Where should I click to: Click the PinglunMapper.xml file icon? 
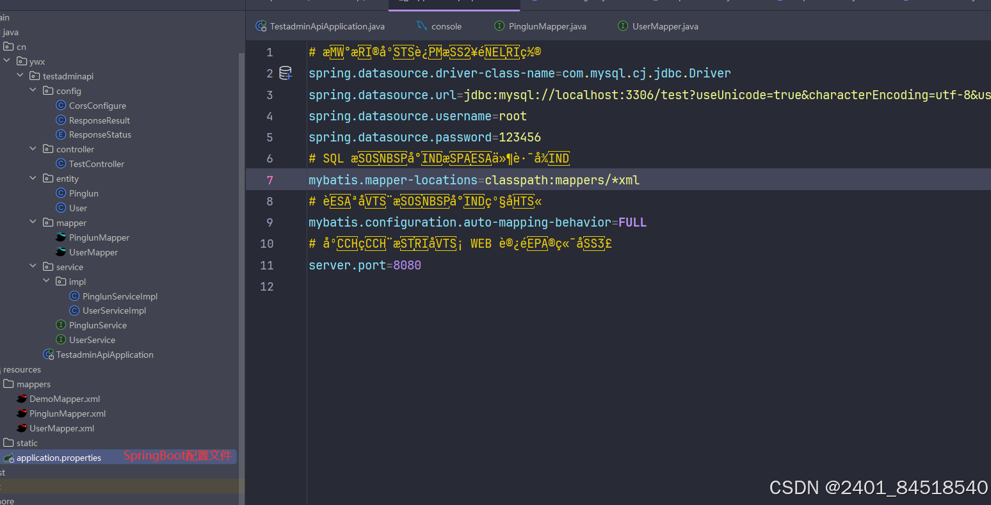point(22,413)
